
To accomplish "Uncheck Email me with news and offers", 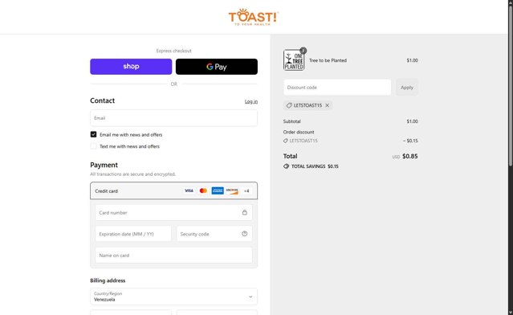I will click(94, 134).
